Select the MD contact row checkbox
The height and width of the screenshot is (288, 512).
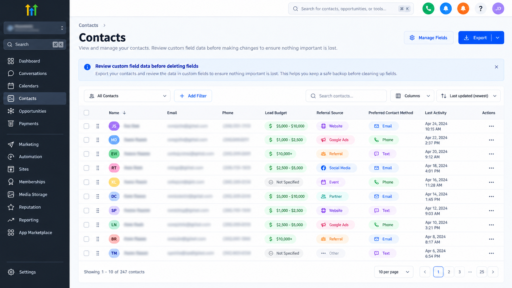click(86, 140)
